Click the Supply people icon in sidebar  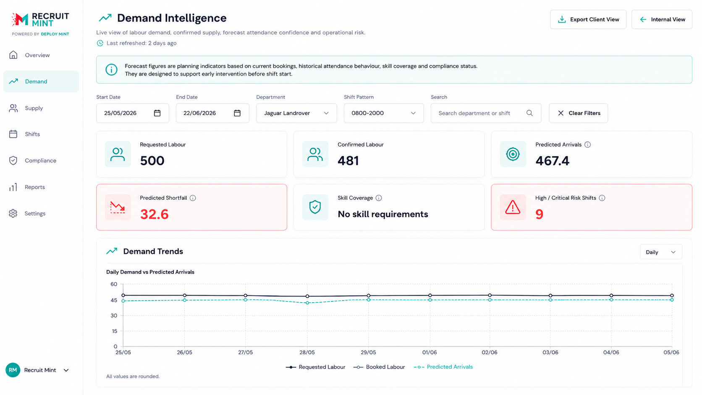[13, 108]
